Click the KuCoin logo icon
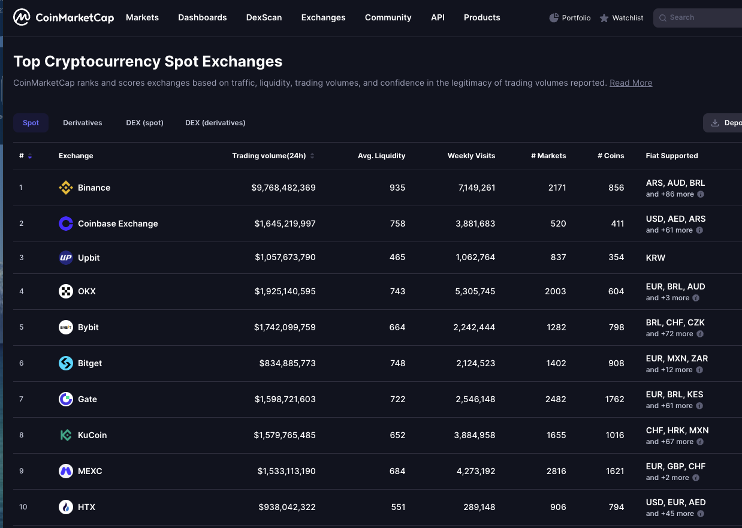 point(66,435)
